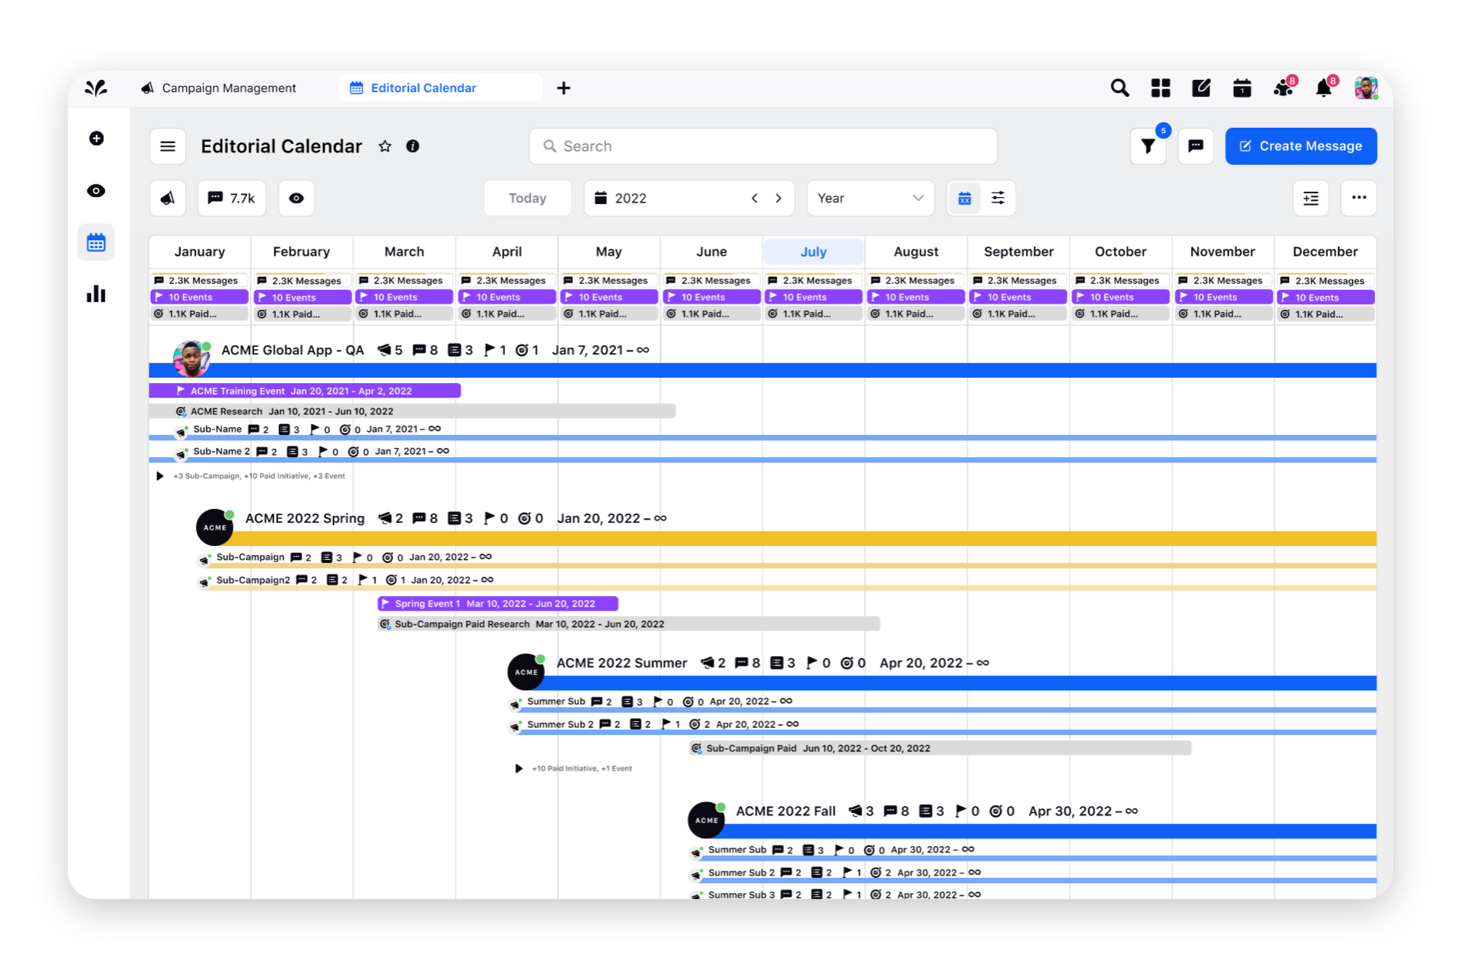1460x971 pixels.
Task: Click the Create Message button
Action: click(1301, 146)
